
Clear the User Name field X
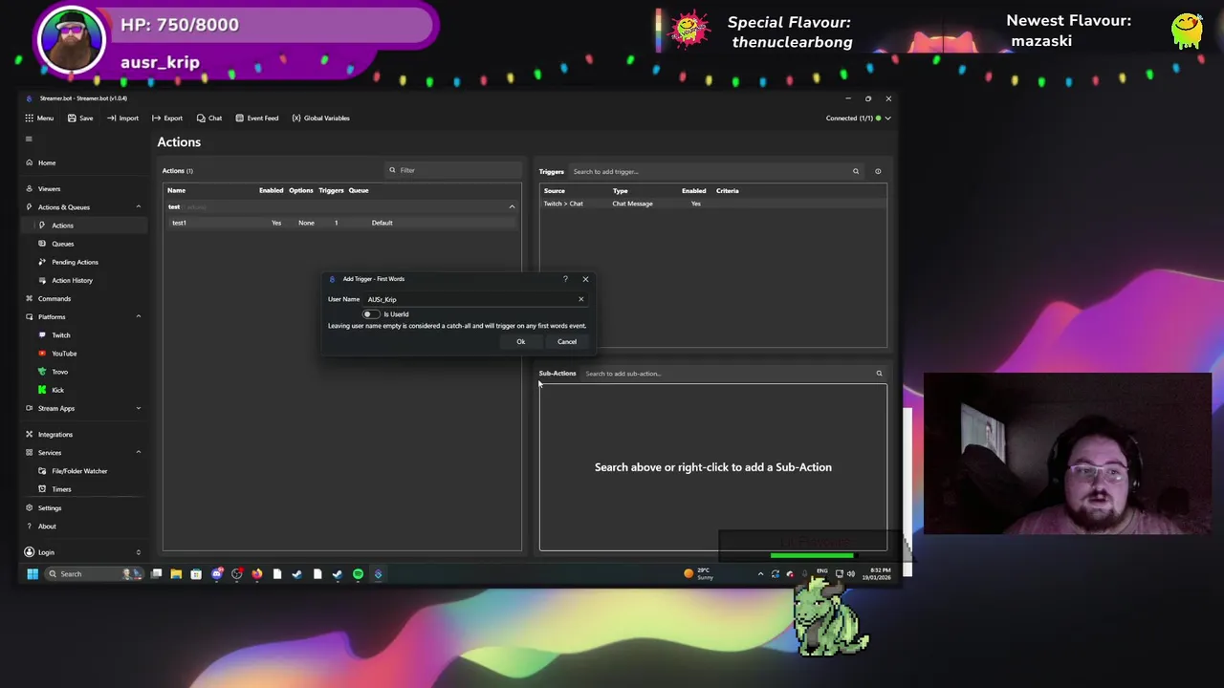coord(580,299)
